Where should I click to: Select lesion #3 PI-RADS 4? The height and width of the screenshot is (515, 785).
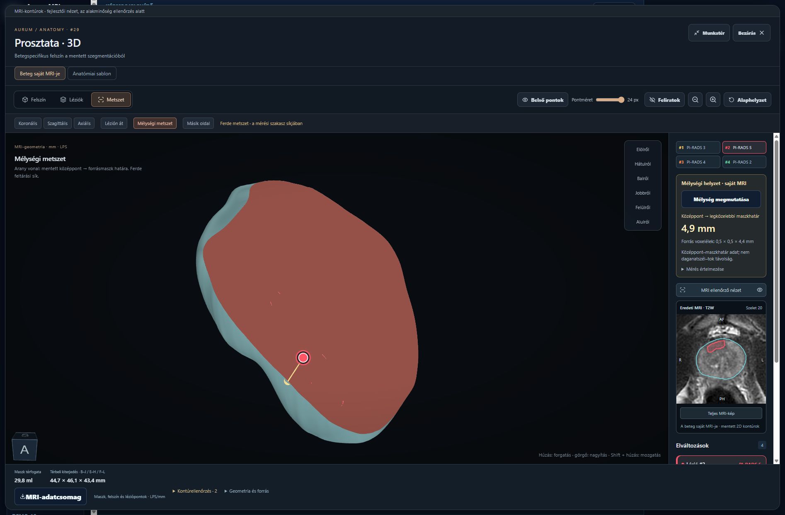[x=698, y=162]
